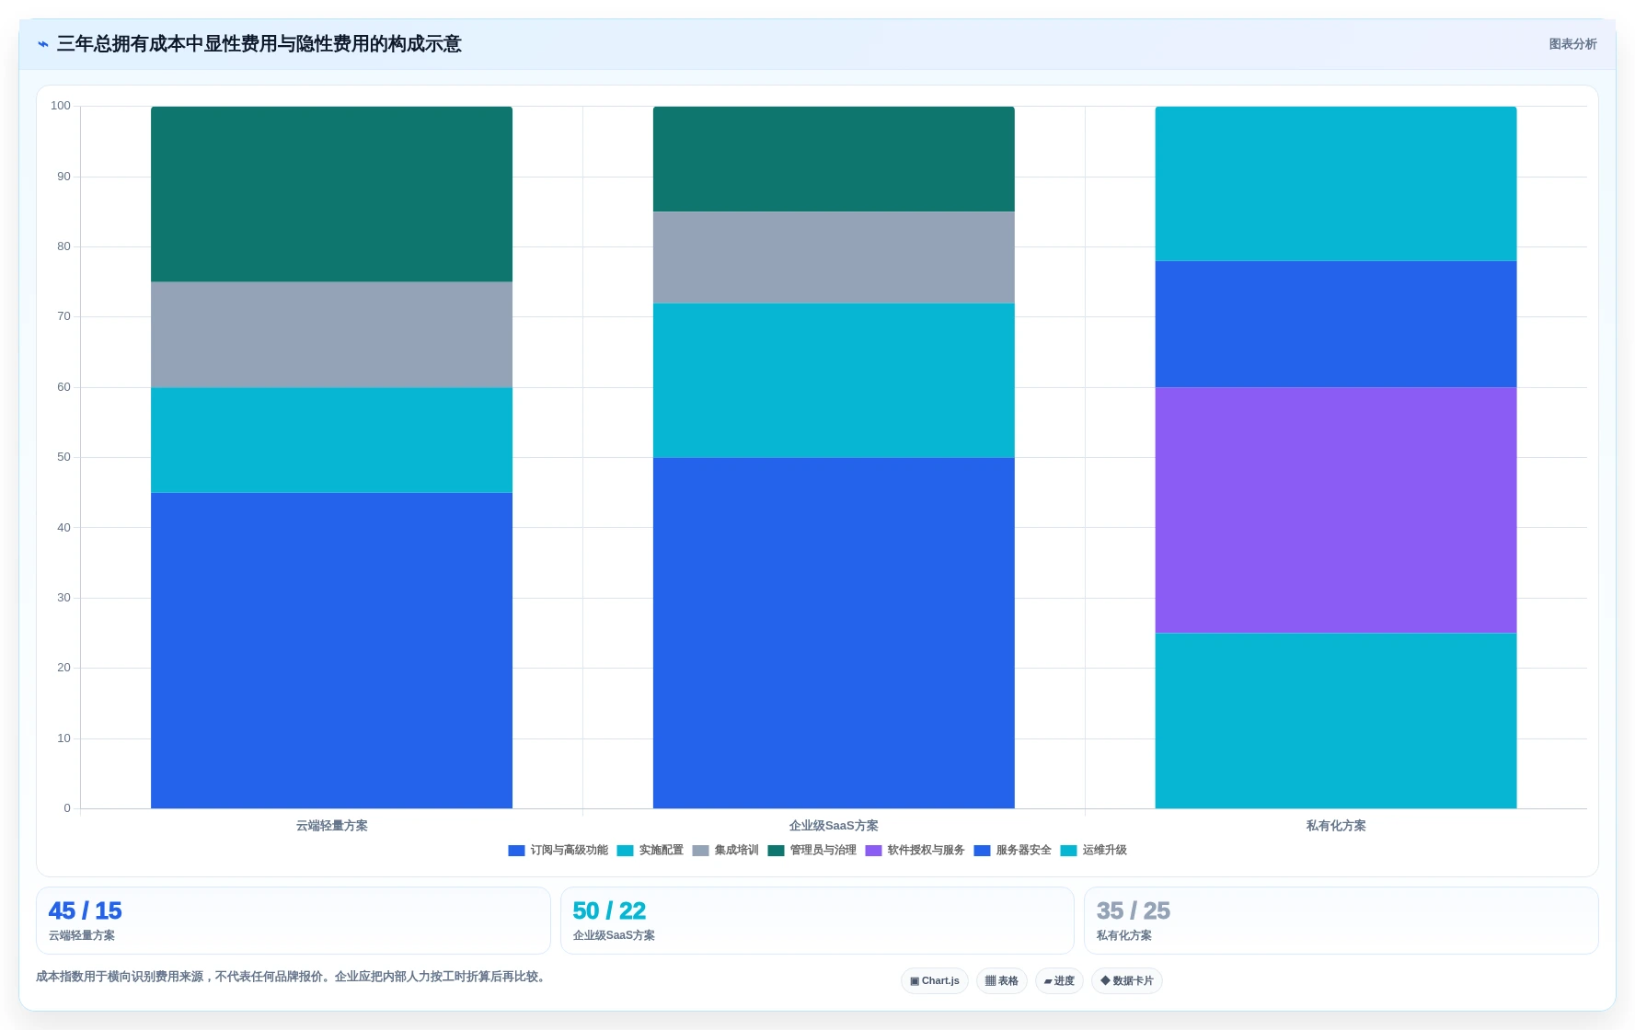Screen dimensions: 1635x1030
Task: Click the grey segment of 企业级SaaS方案 bar
Action: 834,257
